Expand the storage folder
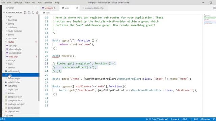 pos(6,60)
